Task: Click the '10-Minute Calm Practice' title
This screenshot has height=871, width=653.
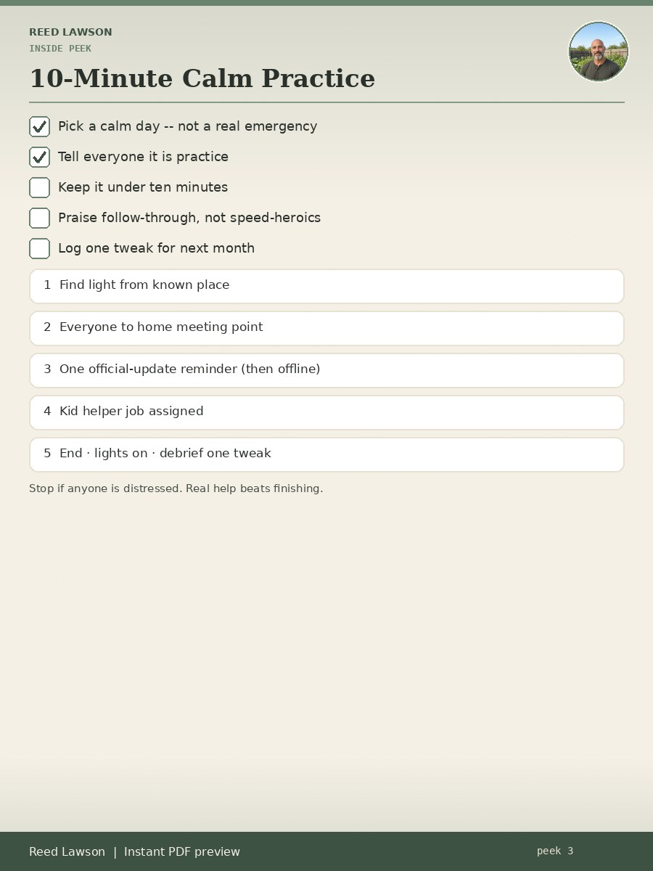Action: [202, 78]
